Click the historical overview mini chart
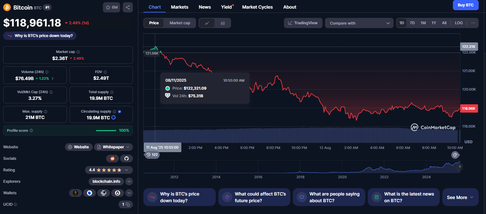The width and height of the screenshot is (486, 214). coord(301,167)
